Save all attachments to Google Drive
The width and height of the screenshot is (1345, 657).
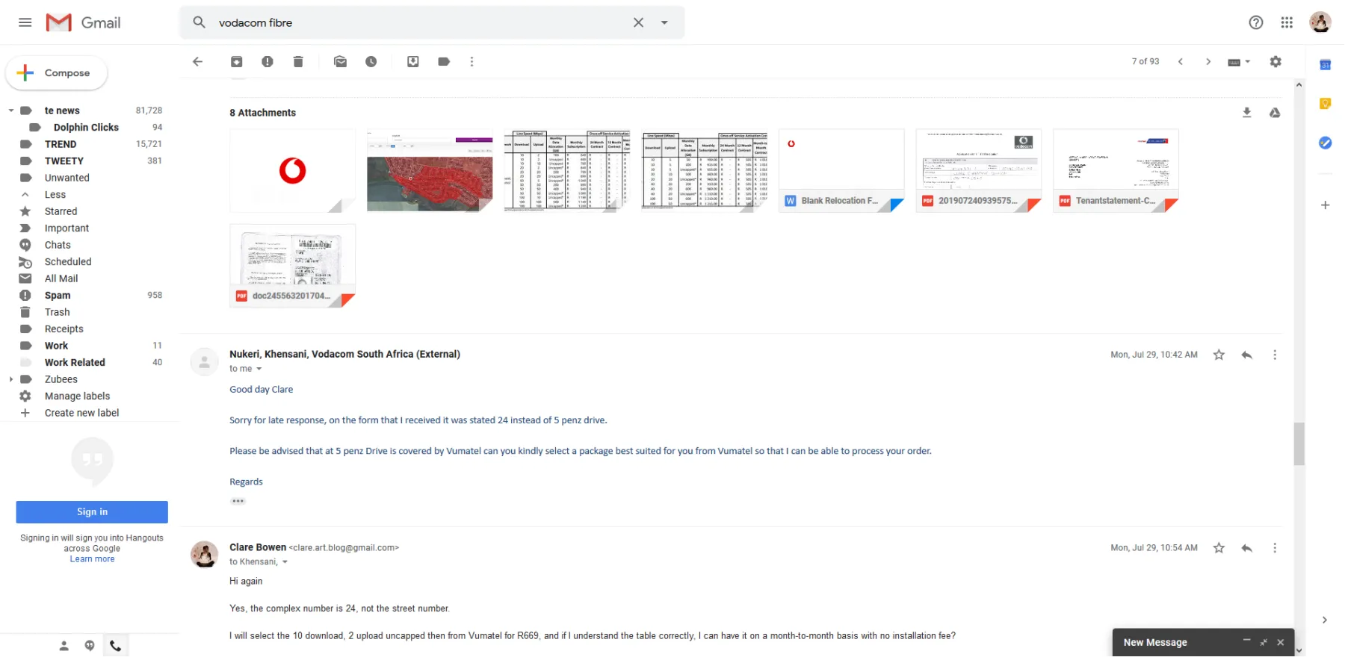[1275, 113]
